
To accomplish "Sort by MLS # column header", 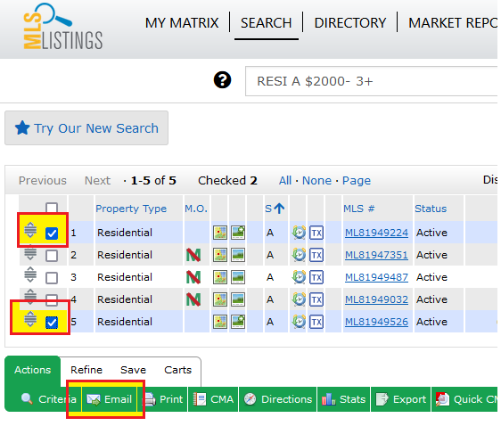I will click(358, 209).
